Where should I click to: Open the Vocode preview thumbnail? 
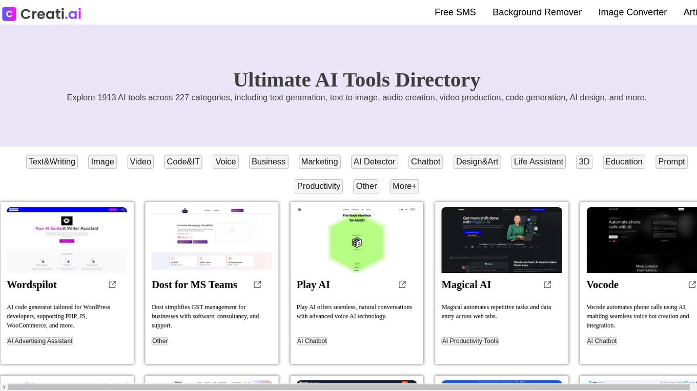point(642,240)
